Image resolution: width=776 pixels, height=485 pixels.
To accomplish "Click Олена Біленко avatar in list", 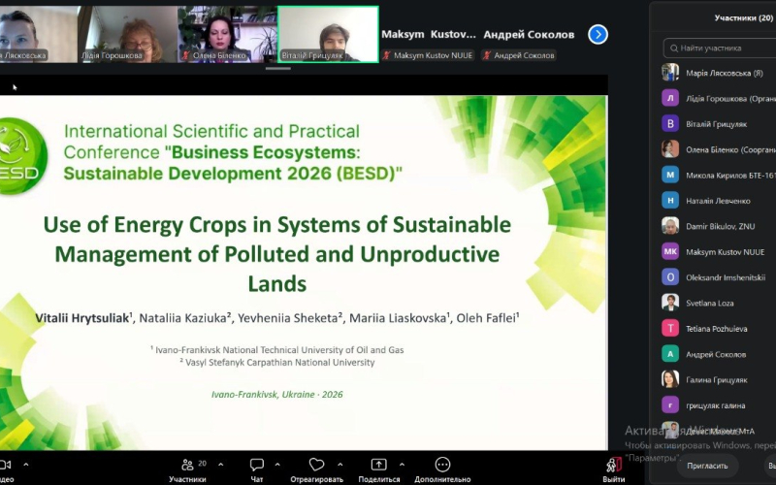I will point(670,149).
